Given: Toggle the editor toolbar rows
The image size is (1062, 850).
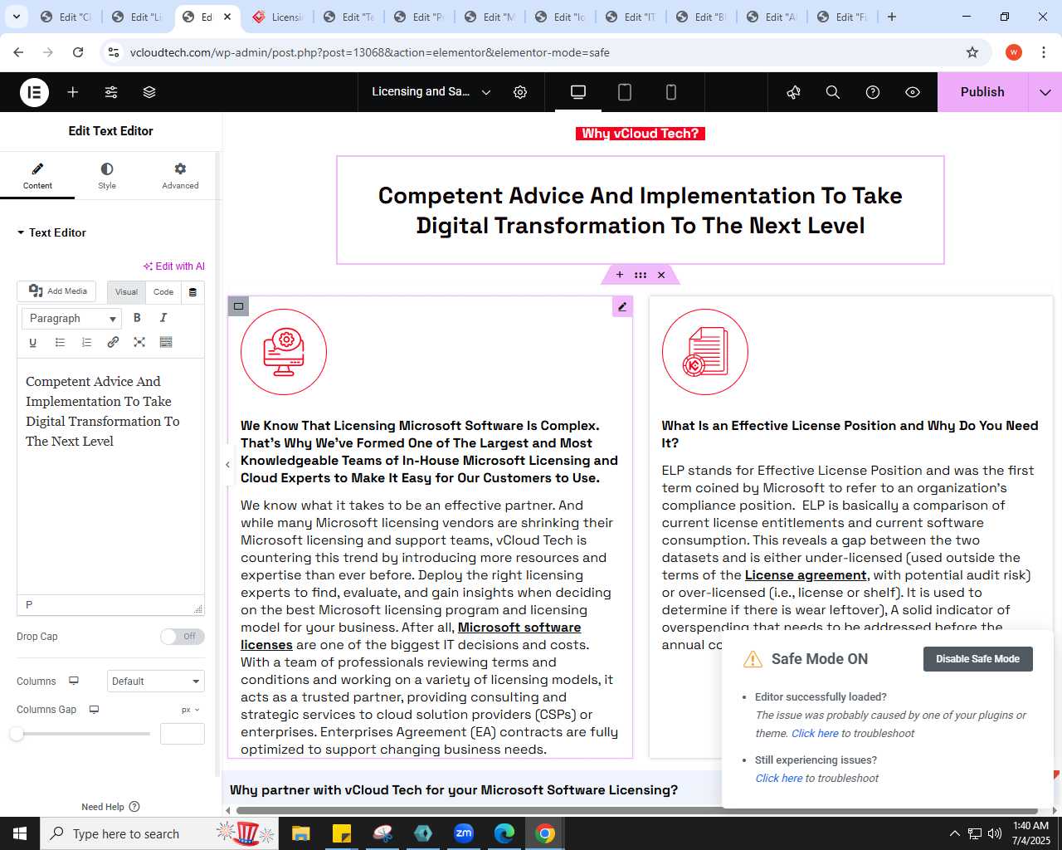Looking at the screenshot, I should coord(166,342).
